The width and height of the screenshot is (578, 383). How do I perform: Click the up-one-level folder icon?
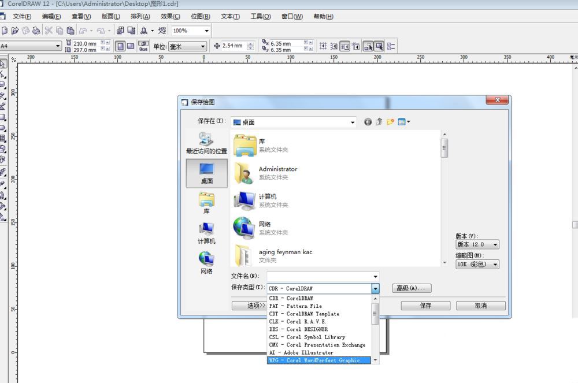coord(379,122)
